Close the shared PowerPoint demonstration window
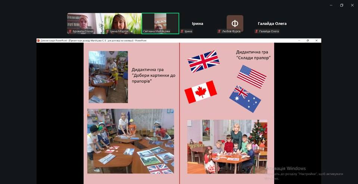The image size is (358, 184). click(317, 41)
